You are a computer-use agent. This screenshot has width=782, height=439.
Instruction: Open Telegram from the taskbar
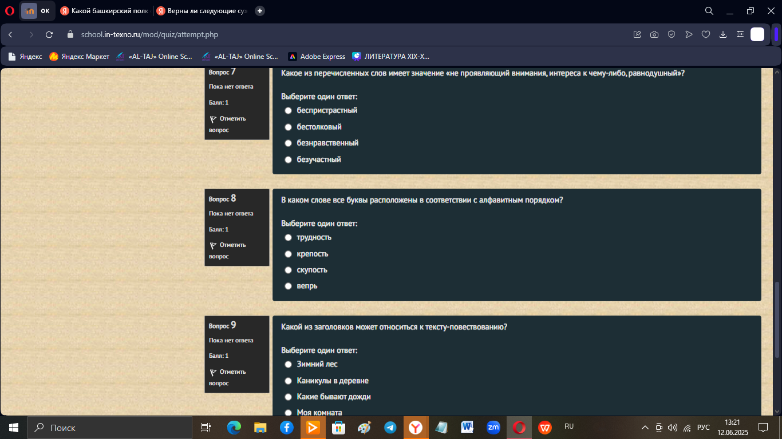point(390,428)
